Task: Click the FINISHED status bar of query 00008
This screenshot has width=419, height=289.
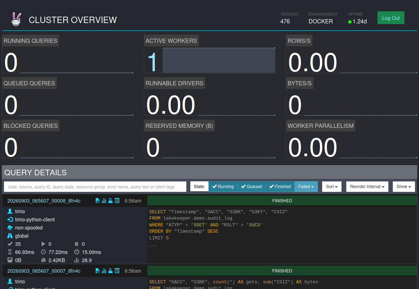Action: click(x=282, y=200)
